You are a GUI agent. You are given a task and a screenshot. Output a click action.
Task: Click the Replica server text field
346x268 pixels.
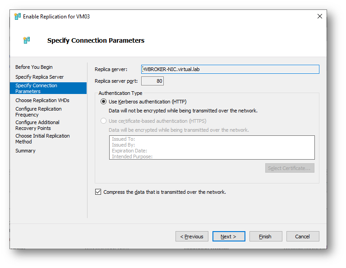tap(230, 69)
